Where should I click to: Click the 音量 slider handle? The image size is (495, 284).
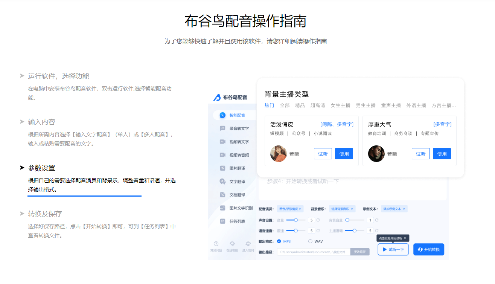click(x=296, y=220)
